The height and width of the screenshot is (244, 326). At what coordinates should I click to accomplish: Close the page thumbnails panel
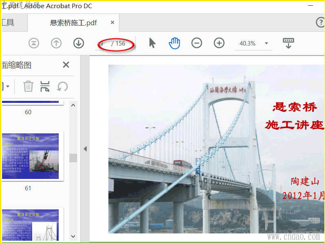(x=66, y=65)
